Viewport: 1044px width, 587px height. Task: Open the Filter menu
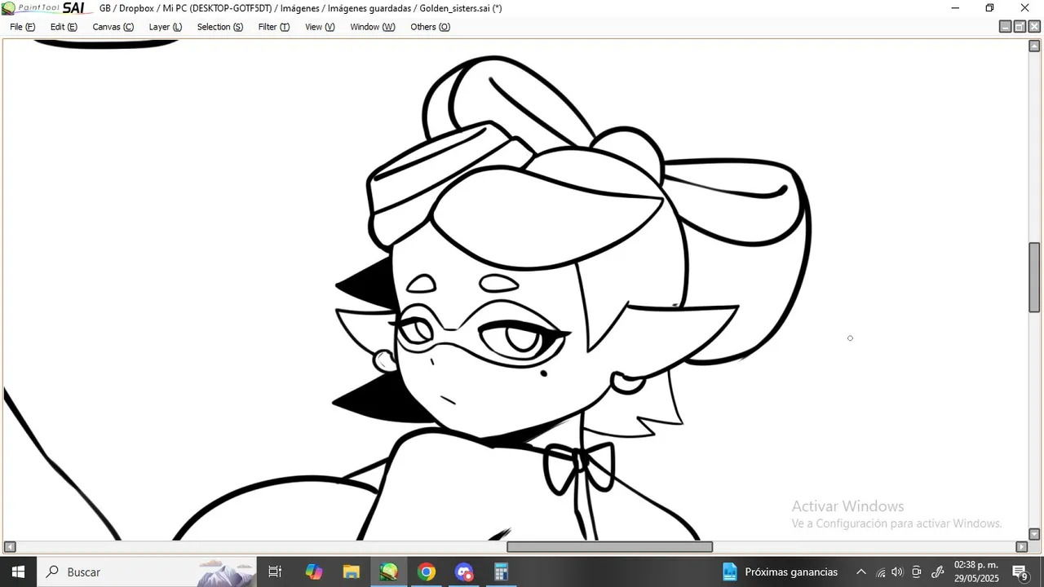(274, 27)
